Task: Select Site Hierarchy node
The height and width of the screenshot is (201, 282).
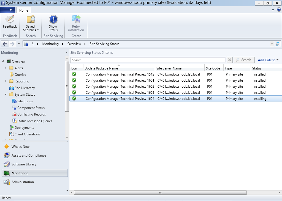Action: pyautogui.click(x=25, y=88)
